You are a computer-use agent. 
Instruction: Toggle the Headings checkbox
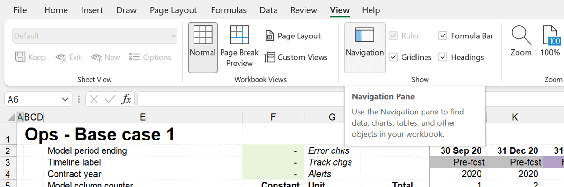coord(443,57)
